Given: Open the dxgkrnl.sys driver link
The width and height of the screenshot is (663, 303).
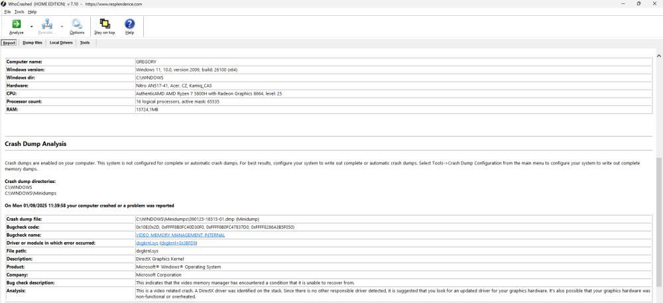Looking at the screenshot, I should pyautogui.click(x=147, y=243).
